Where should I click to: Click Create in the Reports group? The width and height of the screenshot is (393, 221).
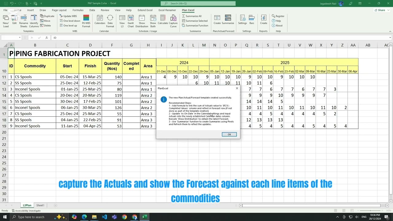click(263, 20)
